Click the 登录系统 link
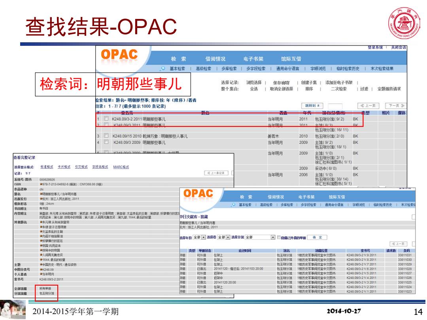 pos(375,47)
